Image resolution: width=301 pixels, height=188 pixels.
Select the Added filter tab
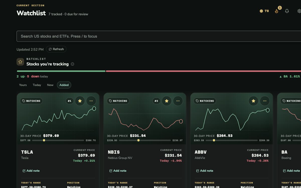64,85
